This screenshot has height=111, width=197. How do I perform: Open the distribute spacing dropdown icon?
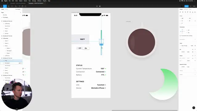coord(195,12)
